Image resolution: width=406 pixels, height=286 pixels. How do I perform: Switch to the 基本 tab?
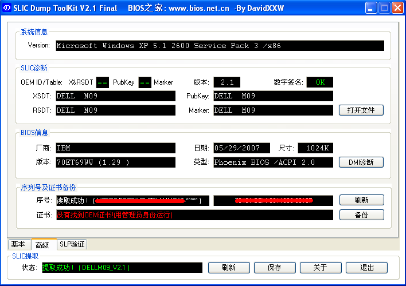[x=18, y=244]
